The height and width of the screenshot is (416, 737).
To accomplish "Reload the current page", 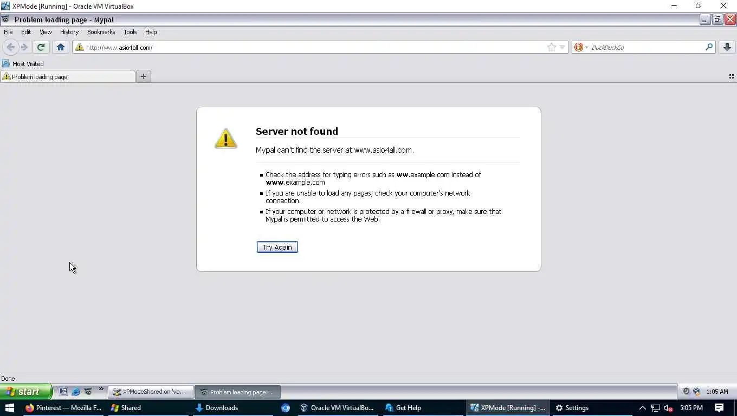I will pyautogui.click(x=41, y=47).
